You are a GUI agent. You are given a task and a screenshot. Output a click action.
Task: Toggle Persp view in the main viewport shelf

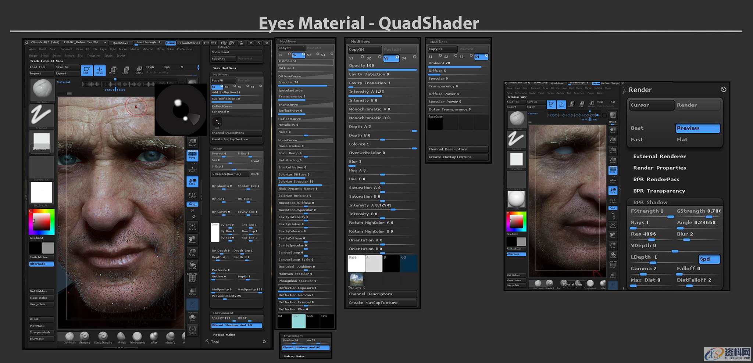[x=192, y=156]
